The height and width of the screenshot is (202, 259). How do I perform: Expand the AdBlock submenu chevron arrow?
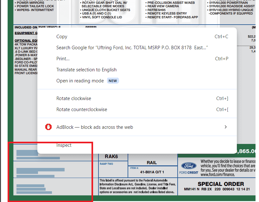click(226, 127)
